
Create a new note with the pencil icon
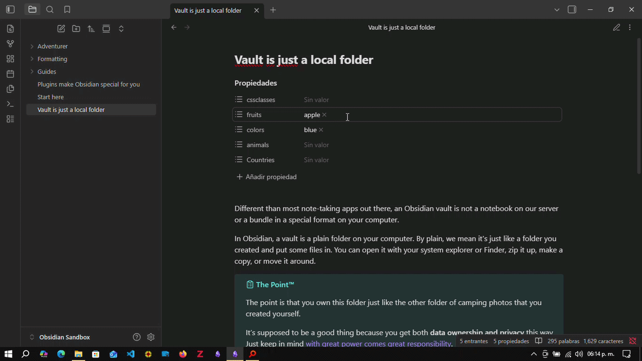coord(61,29)
